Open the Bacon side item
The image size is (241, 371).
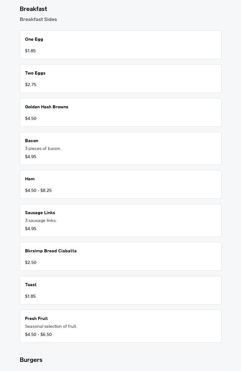[120, 148]
